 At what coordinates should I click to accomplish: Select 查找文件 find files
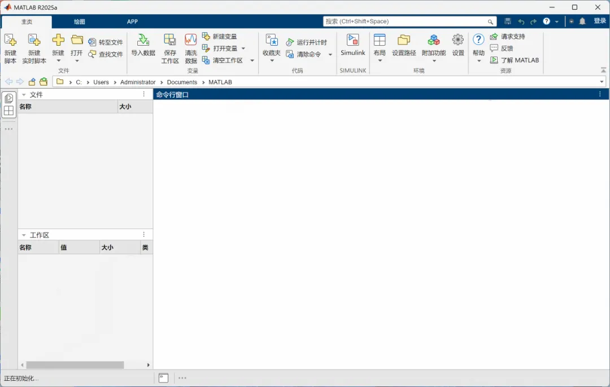pos(106,54)
